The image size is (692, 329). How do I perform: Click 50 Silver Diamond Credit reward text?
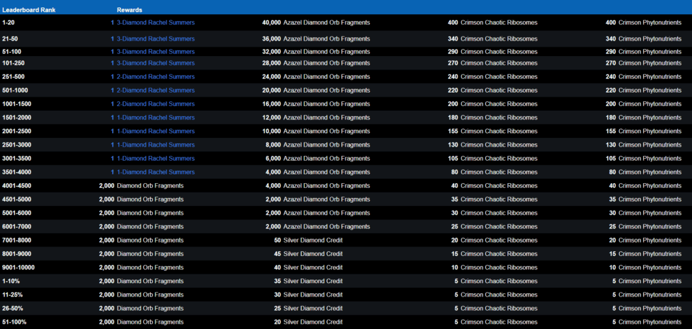tap(308, 241)
